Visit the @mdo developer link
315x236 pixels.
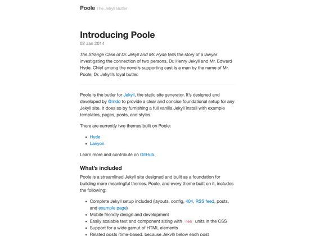click(x=114, y=102)
